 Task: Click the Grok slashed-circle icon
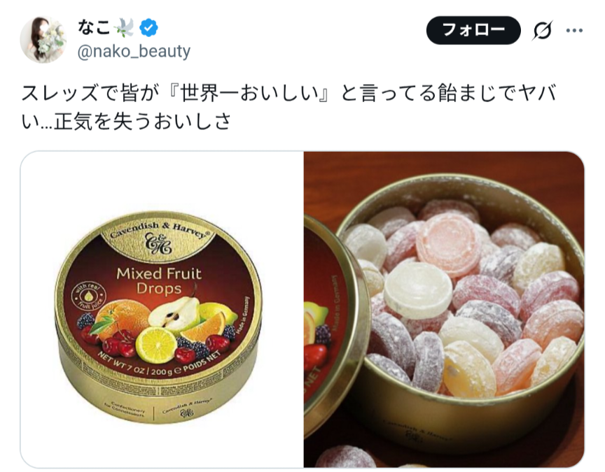pos(543,30)
